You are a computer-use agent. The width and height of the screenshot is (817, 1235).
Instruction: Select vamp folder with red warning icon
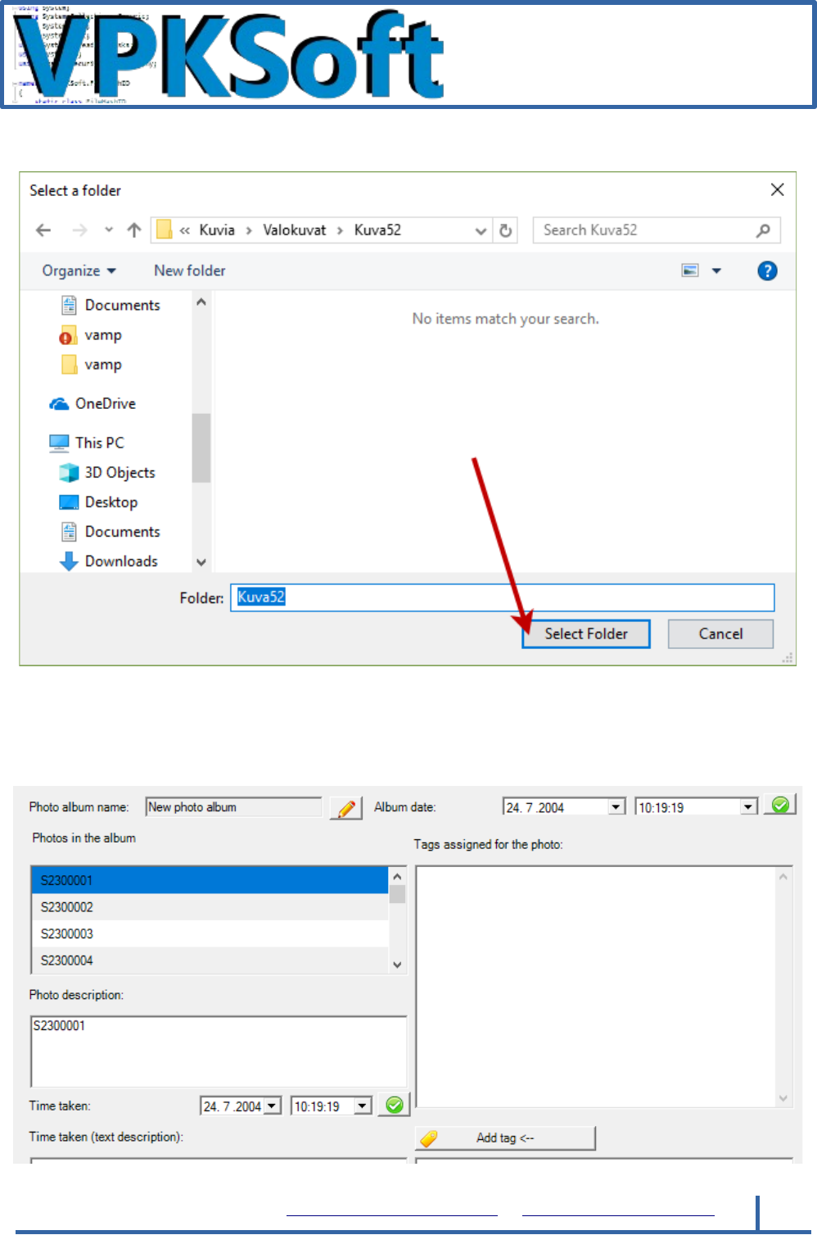point(91,335)
